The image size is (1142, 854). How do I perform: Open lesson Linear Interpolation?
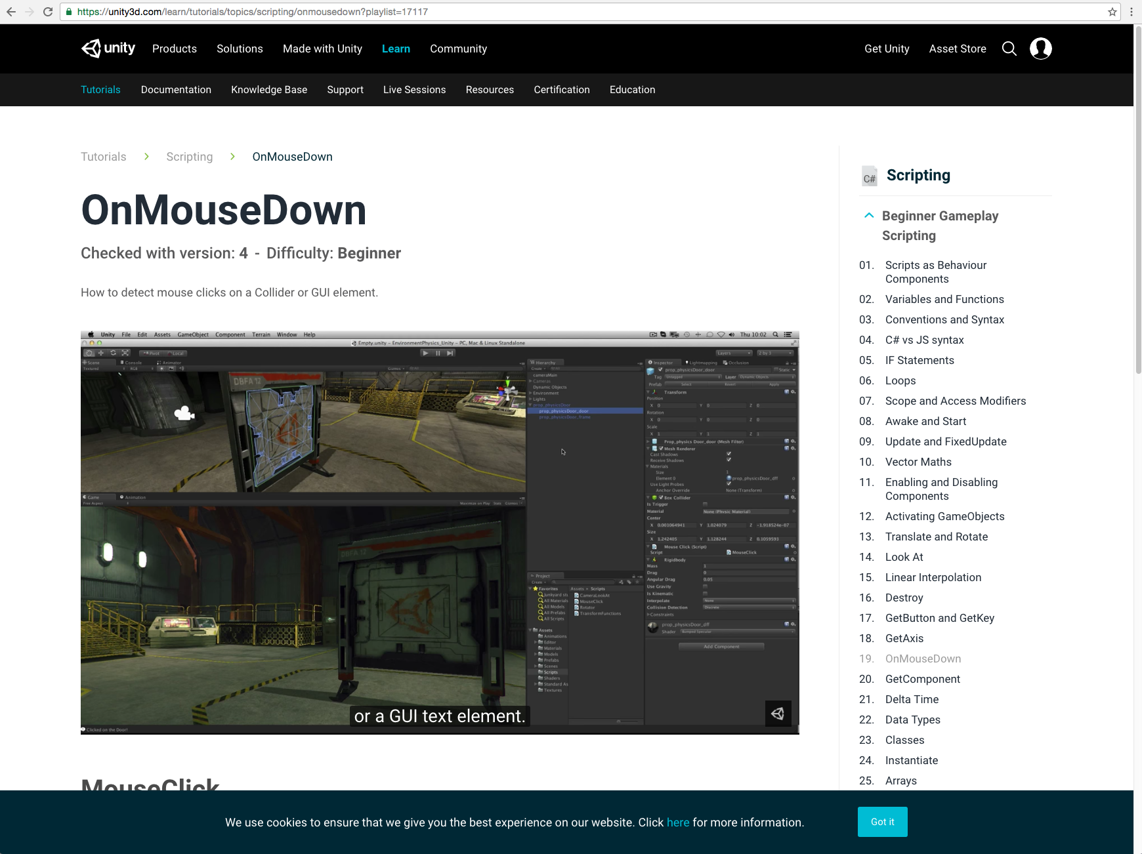coord(933,577)
